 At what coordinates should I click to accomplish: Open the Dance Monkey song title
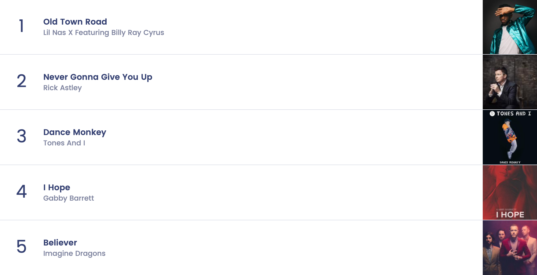[x=75, y=132]
